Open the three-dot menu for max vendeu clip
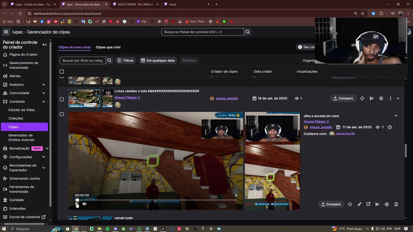This screenshot has width=413, height=232. [x=390, y=98]
